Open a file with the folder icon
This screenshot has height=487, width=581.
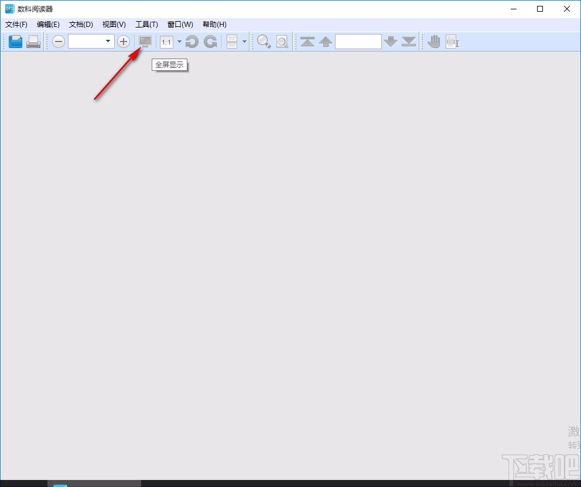[16, 42]
